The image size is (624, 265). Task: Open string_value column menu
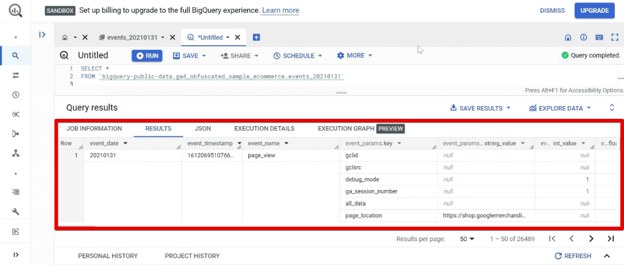522,143
